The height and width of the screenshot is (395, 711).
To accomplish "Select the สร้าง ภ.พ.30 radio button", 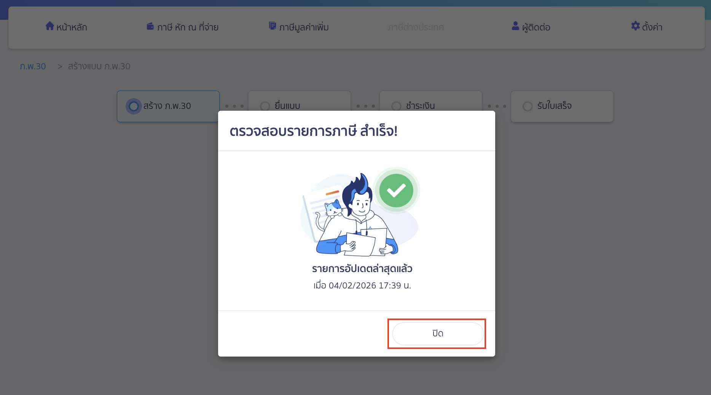I will click(133, 106).
